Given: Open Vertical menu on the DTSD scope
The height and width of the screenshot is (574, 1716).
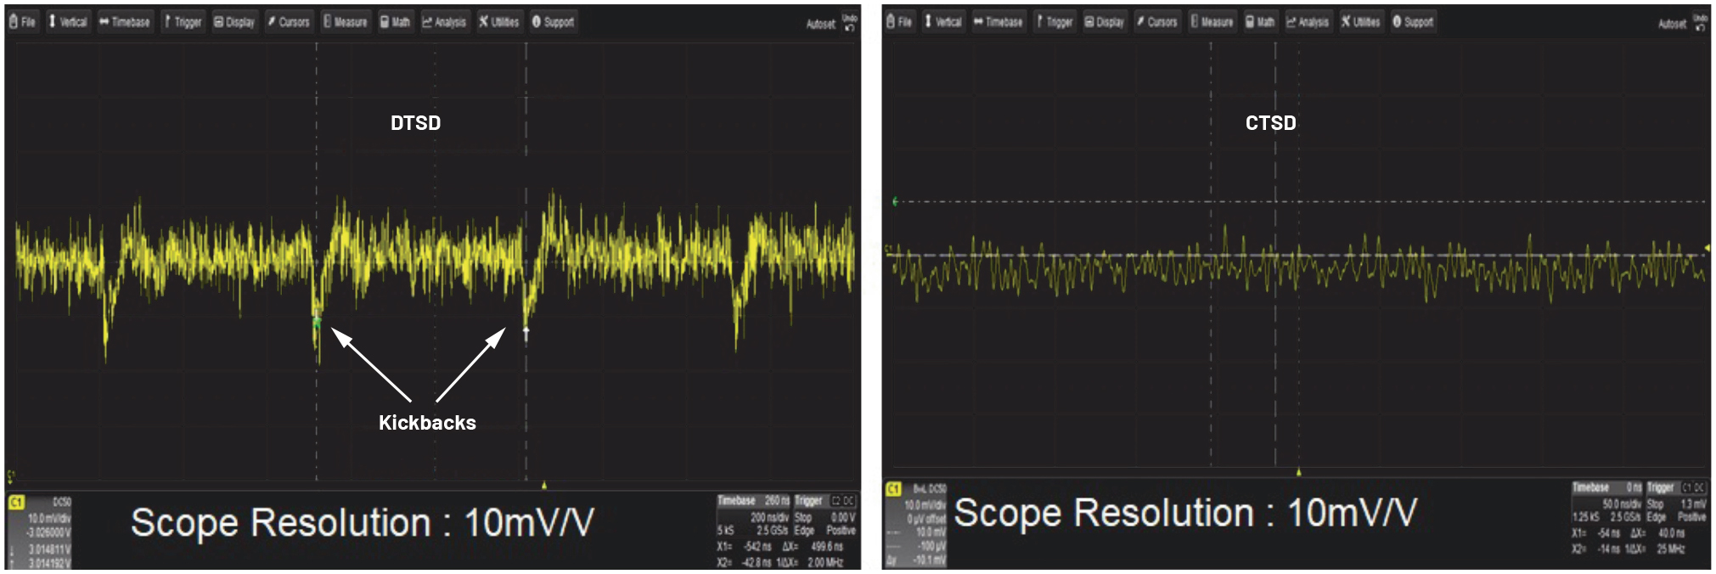Looking at the screenshot, I should 68,22.
